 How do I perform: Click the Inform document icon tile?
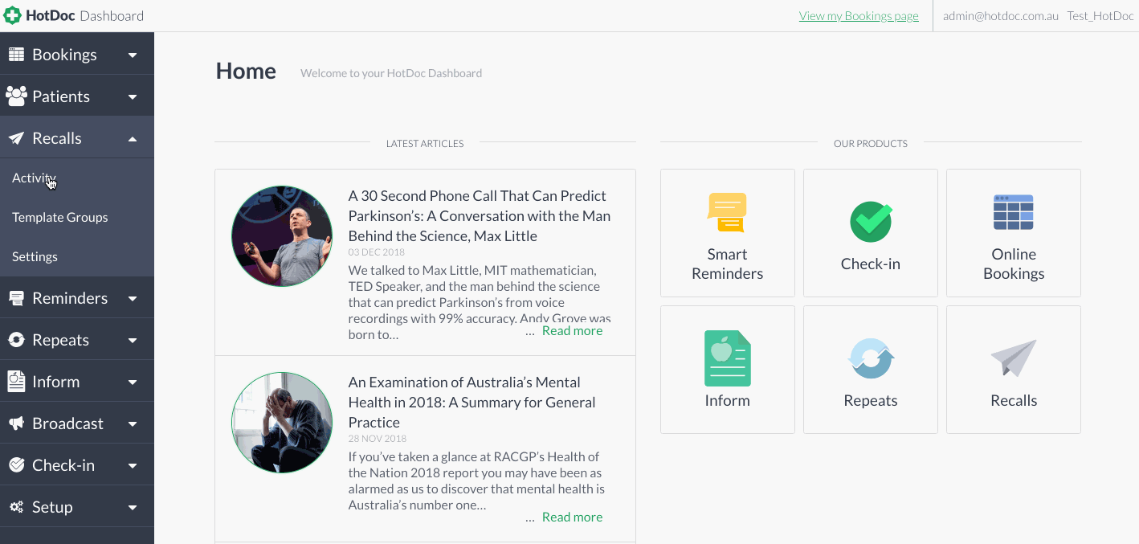pyautogui.click(x=727, y=358)
